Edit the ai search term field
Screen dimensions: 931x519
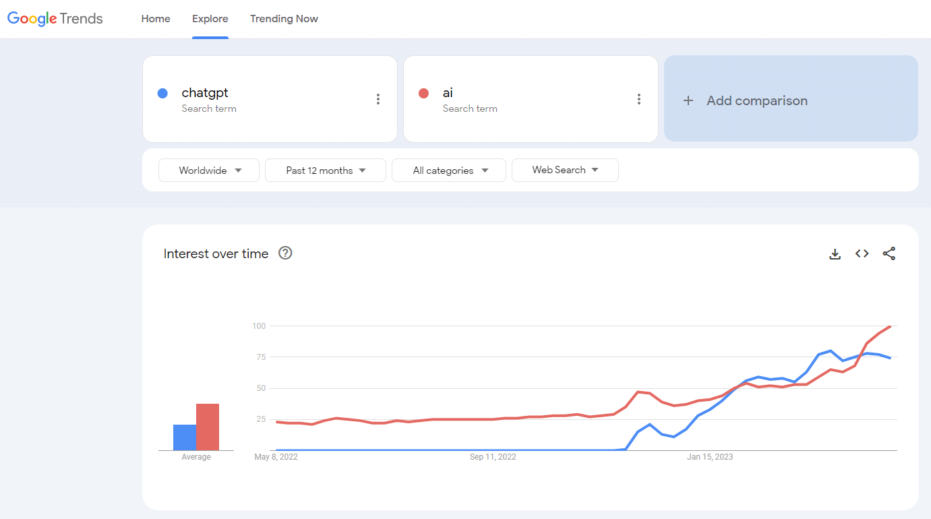click(x=531, y=99)
